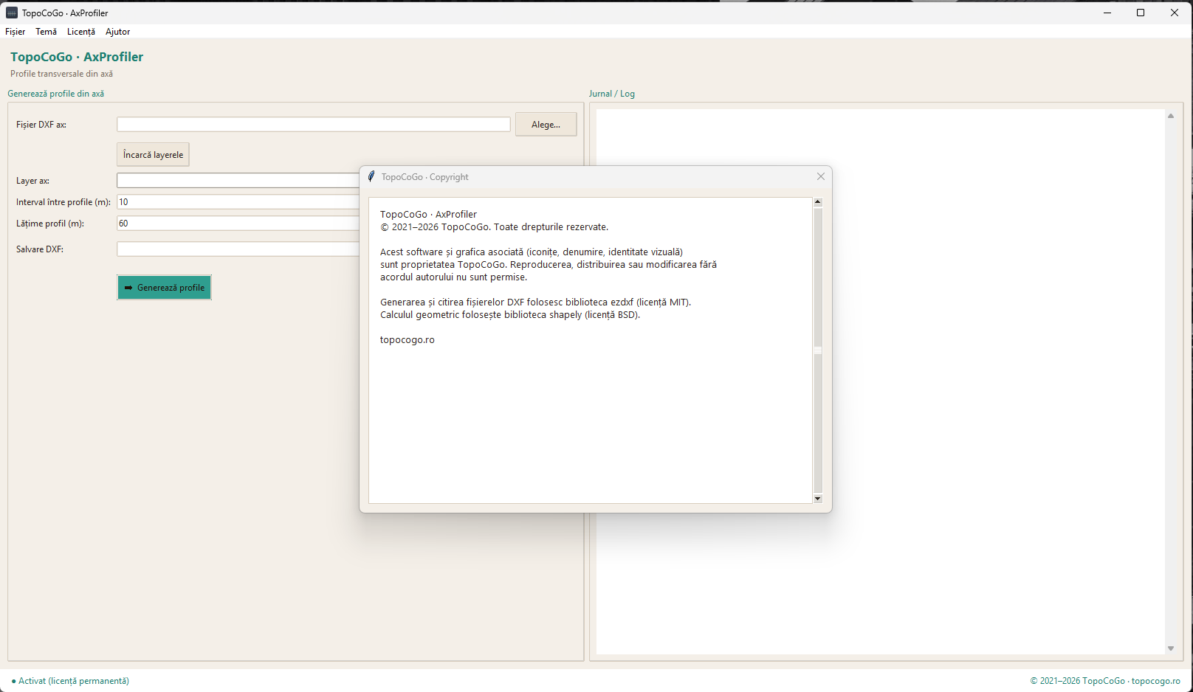1193x692 pixels.
Task: Click the AxProfiler app icon in title bar
Action: (12, 13)
